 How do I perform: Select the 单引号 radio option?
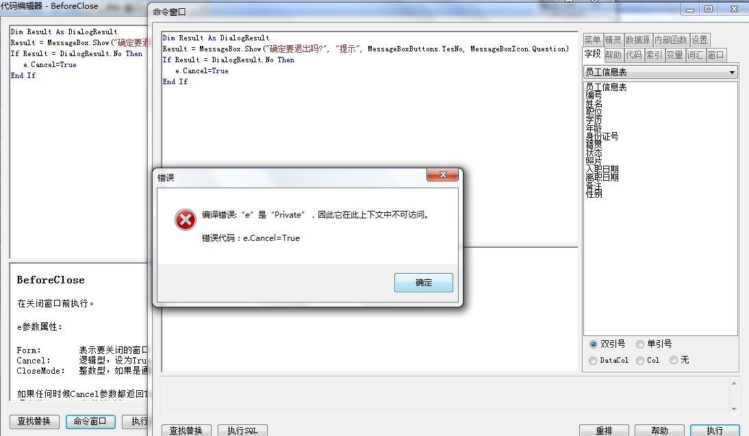click(654, 344)
